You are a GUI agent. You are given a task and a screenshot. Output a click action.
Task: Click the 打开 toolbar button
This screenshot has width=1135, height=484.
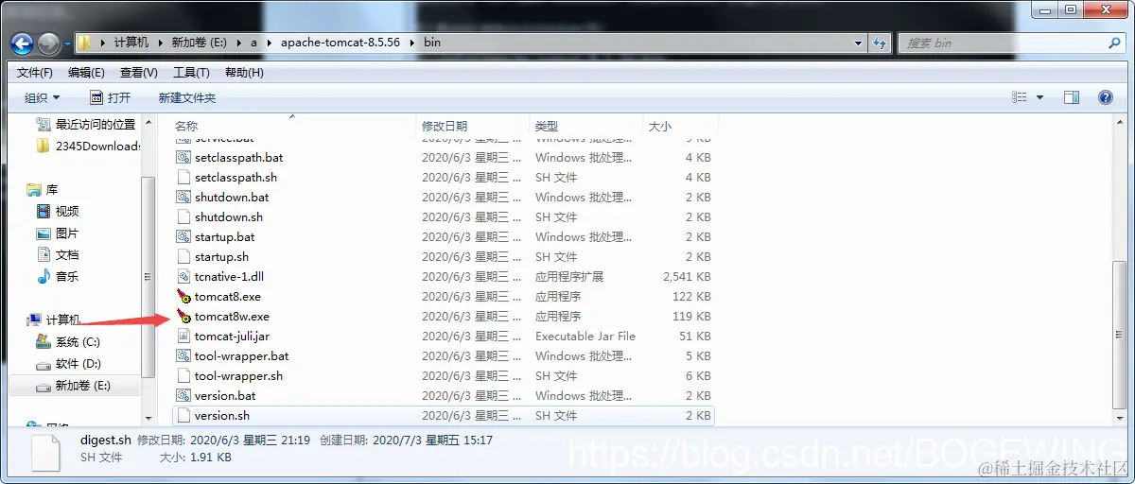(x=111, y=98)
